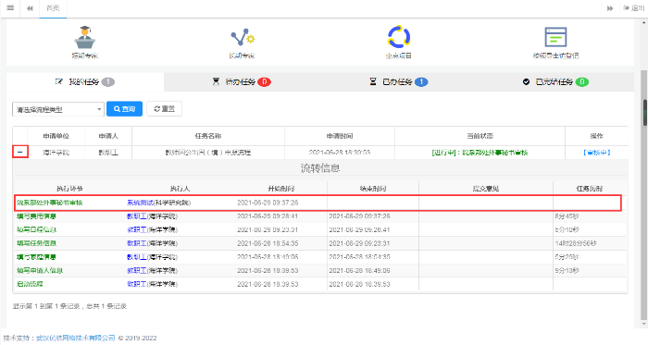Open the form window registration icon
648x345 pixels.
tap(555, 37)
